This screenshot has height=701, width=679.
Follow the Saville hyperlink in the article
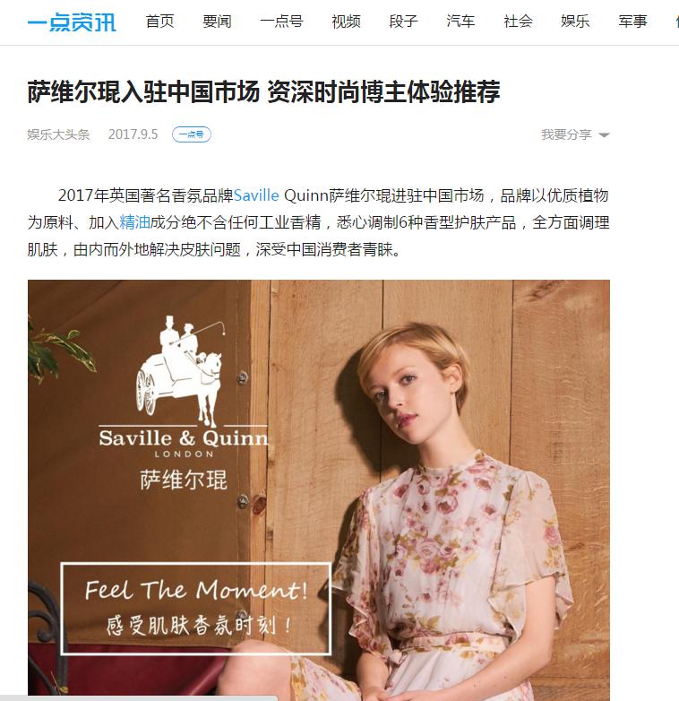(256, 195)
